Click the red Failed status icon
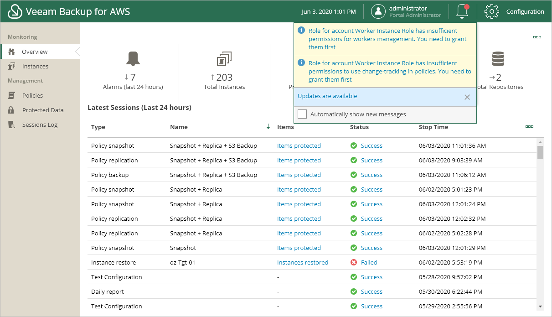The width and height of the screenshot is (552, 317). pyautogui.click(x=353, y=262)
